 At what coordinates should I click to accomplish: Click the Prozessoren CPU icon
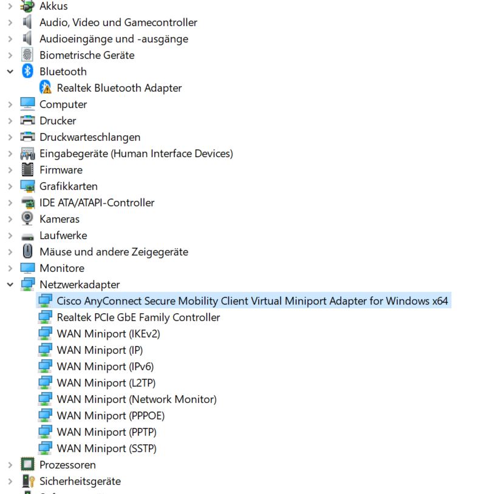27,464
